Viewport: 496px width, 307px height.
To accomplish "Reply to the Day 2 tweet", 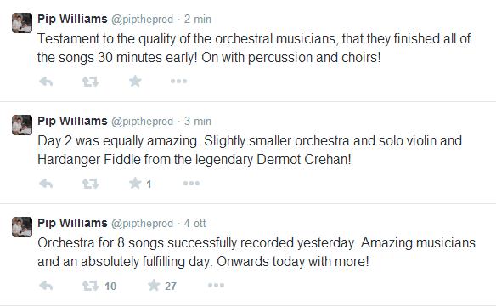I will click(x=46, y=184).
